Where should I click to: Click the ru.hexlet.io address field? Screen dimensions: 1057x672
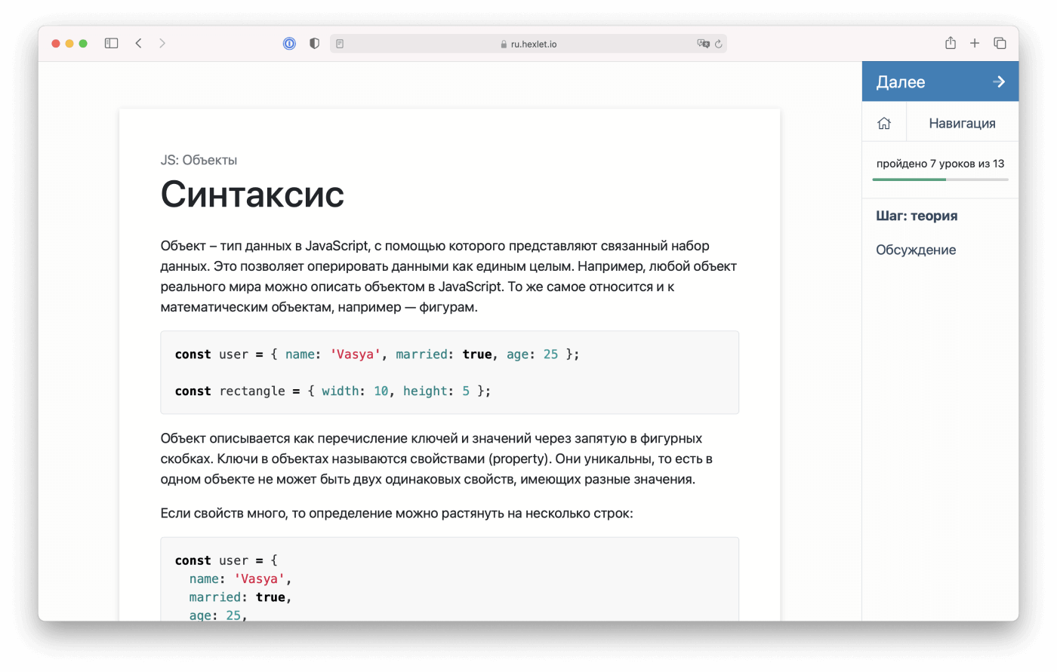tap(528, 44)
